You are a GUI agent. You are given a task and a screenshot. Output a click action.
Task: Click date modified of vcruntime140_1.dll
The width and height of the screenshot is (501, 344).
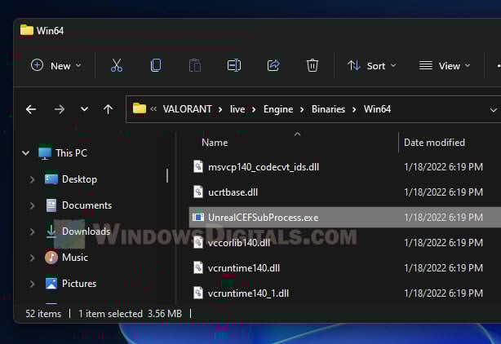click(x=444, y=293)
